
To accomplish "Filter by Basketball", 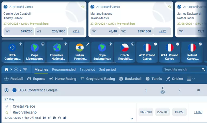I will pyautogui.click(x=130, y=79).
